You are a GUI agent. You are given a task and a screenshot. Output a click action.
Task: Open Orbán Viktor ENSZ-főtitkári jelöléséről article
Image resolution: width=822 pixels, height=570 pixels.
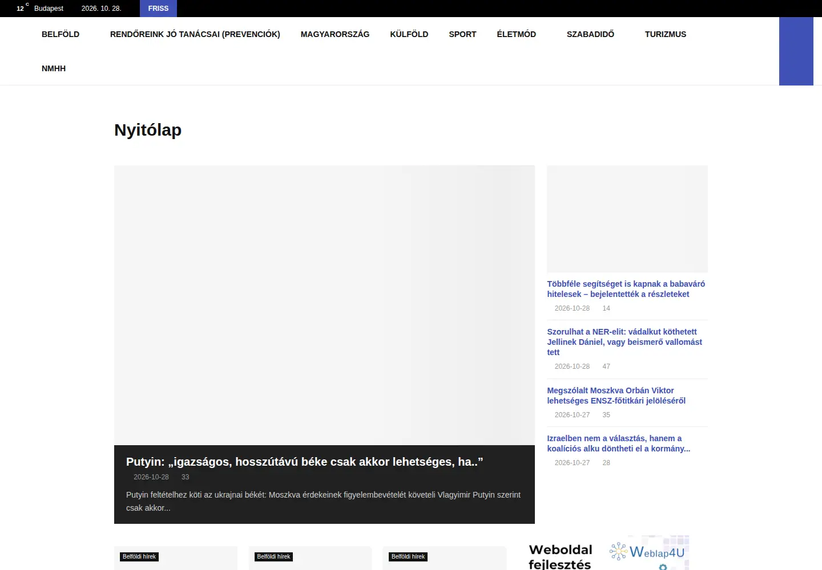click(x=616, y=396)
